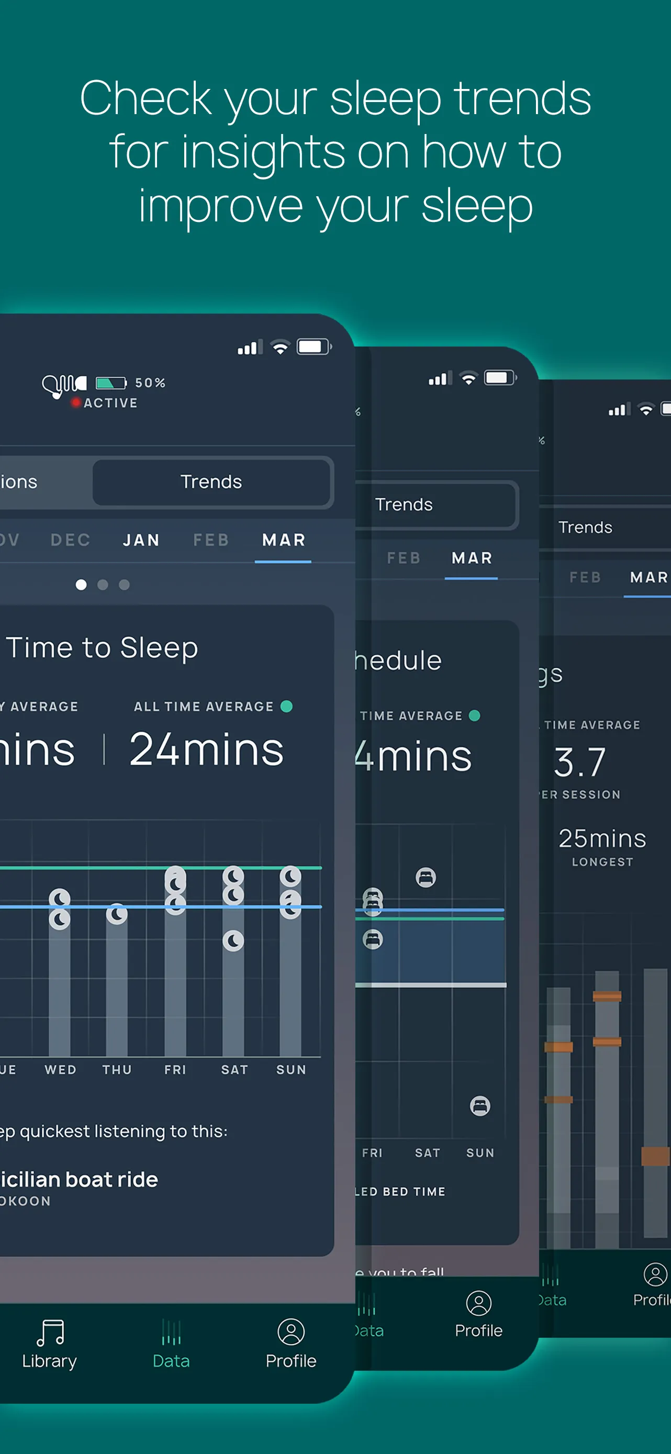Tap the first page indicator dot

tap(81, 585)
